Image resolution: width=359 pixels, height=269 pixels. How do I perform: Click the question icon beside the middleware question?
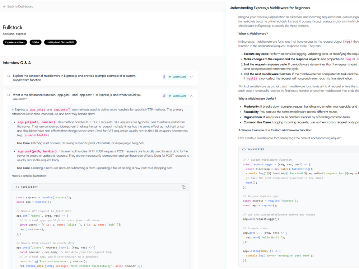[x=9, y=76]
